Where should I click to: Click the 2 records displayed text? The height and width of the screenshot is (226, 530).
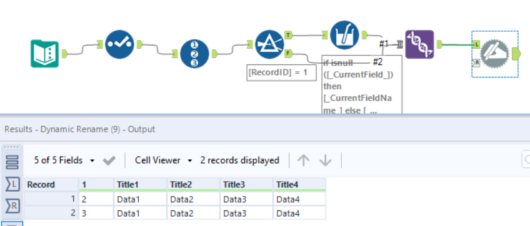pos(239,160)
